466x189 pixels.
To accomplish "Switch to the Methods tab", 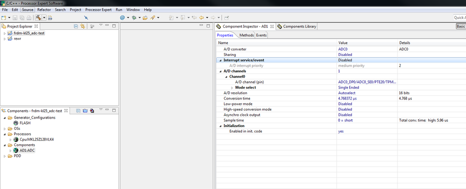I will coord(247,35).
